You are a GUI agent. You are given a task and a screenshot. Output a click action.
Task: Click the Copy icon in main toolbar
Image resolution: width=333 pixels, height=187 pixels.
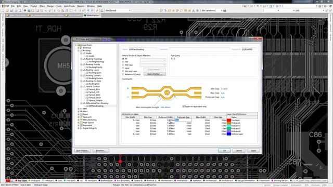[58, 10]
